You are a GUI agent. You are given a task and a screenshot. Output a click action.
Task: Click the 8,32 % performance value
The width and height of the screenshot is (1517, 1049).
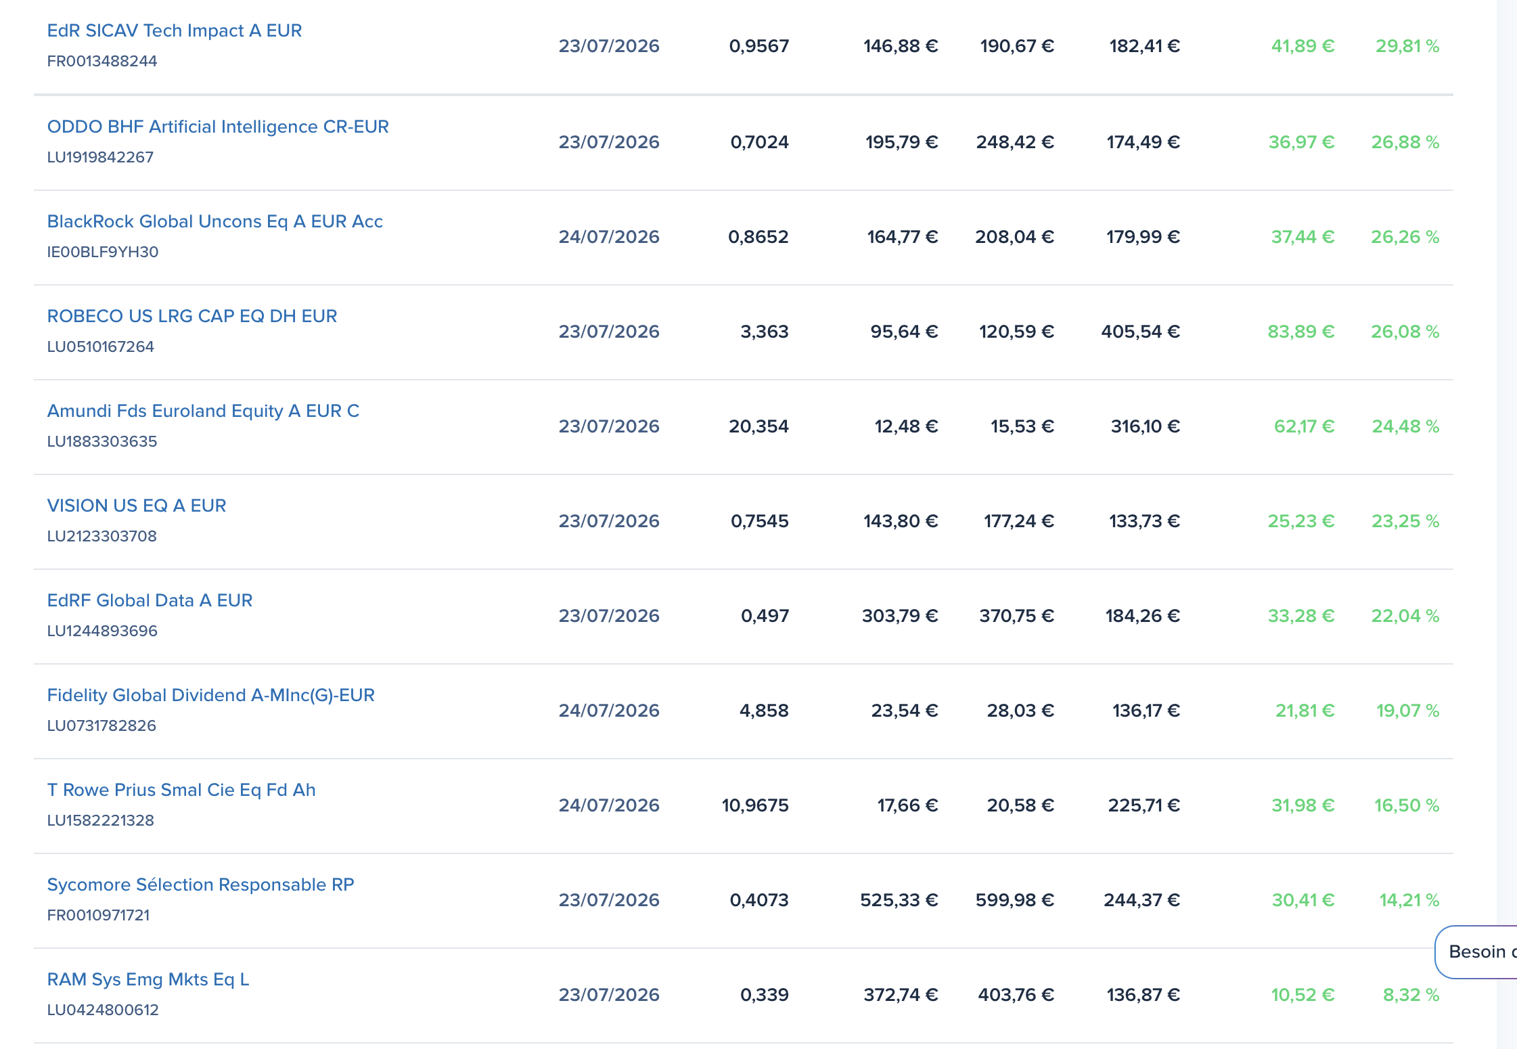1411,995
